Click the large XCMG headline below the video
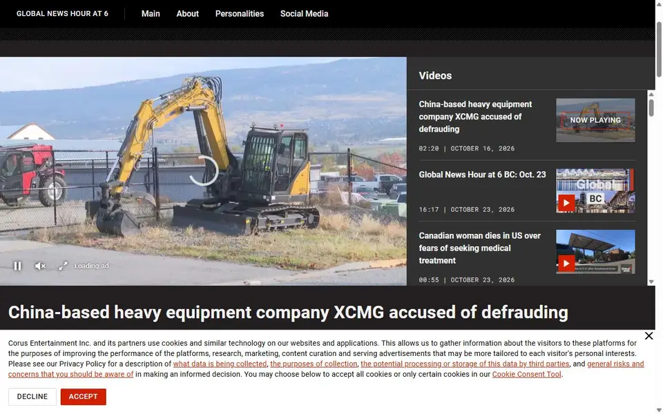 (288, 313)
